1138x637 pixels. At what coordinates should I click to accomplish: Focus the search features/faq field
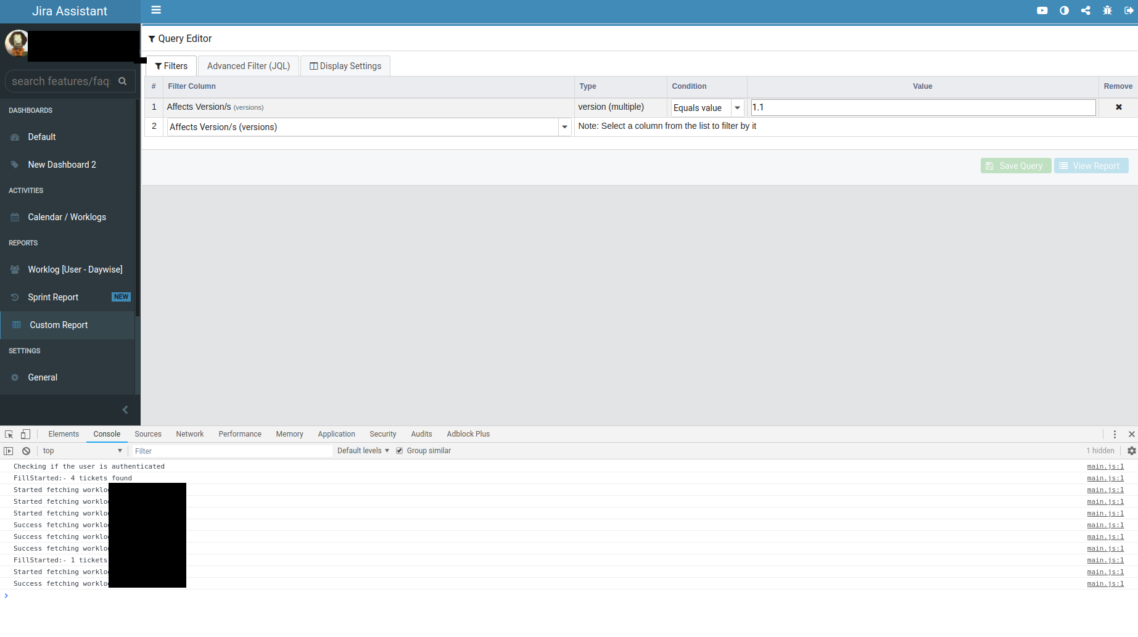click(x=61, y=81)
